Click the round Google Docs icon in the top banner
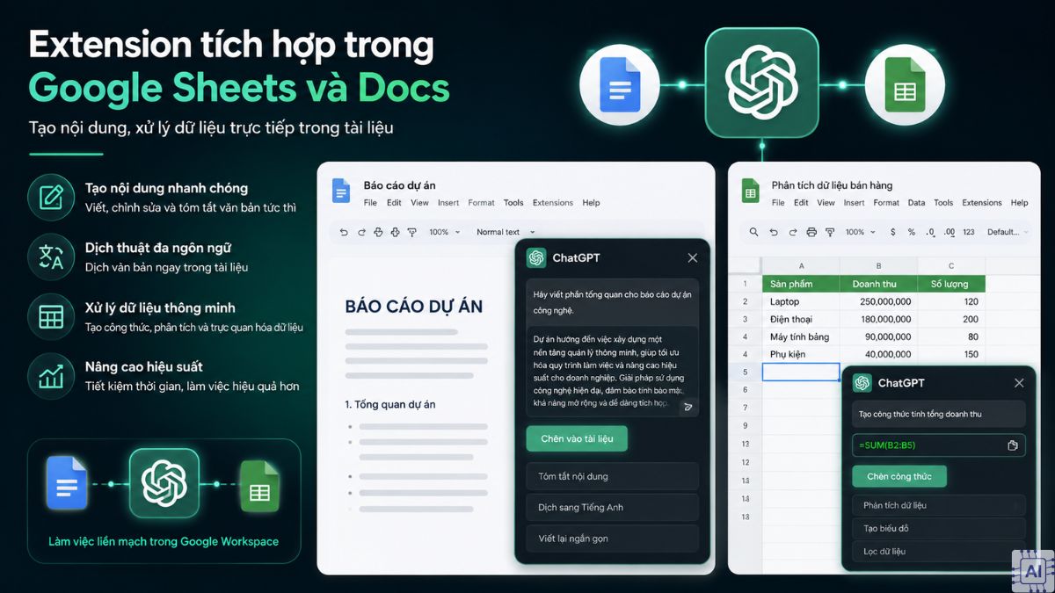Screen dimensions: 1055x593 (621, 84)
